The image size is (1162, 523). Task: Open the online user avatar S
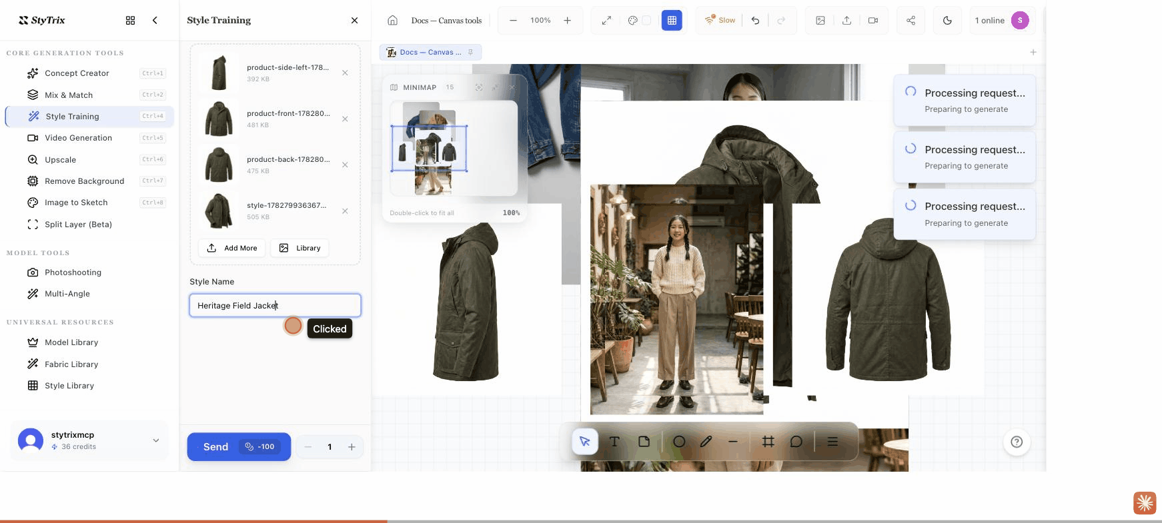click(1020, 21)
